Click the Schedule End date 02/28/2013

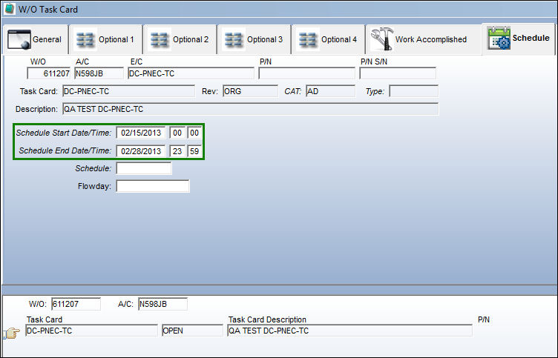coord(141,151)
